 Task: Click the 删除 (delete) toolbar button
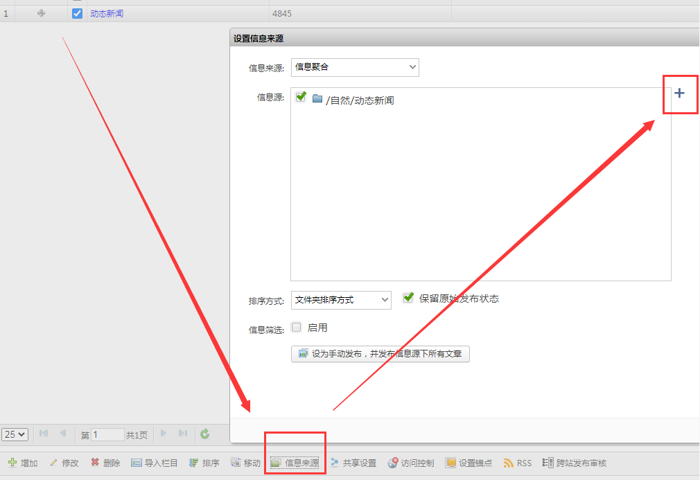(x=105, y=463)
